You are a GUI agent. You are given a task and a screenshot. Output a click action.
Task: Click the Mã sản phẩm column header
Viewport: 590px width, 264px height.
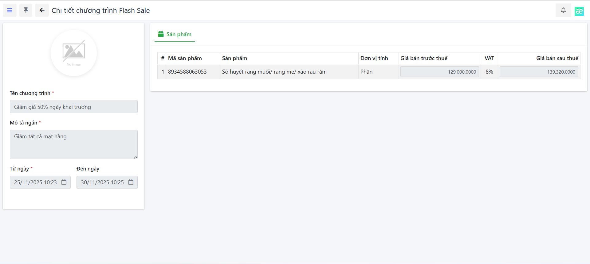[x=185, y=58]
